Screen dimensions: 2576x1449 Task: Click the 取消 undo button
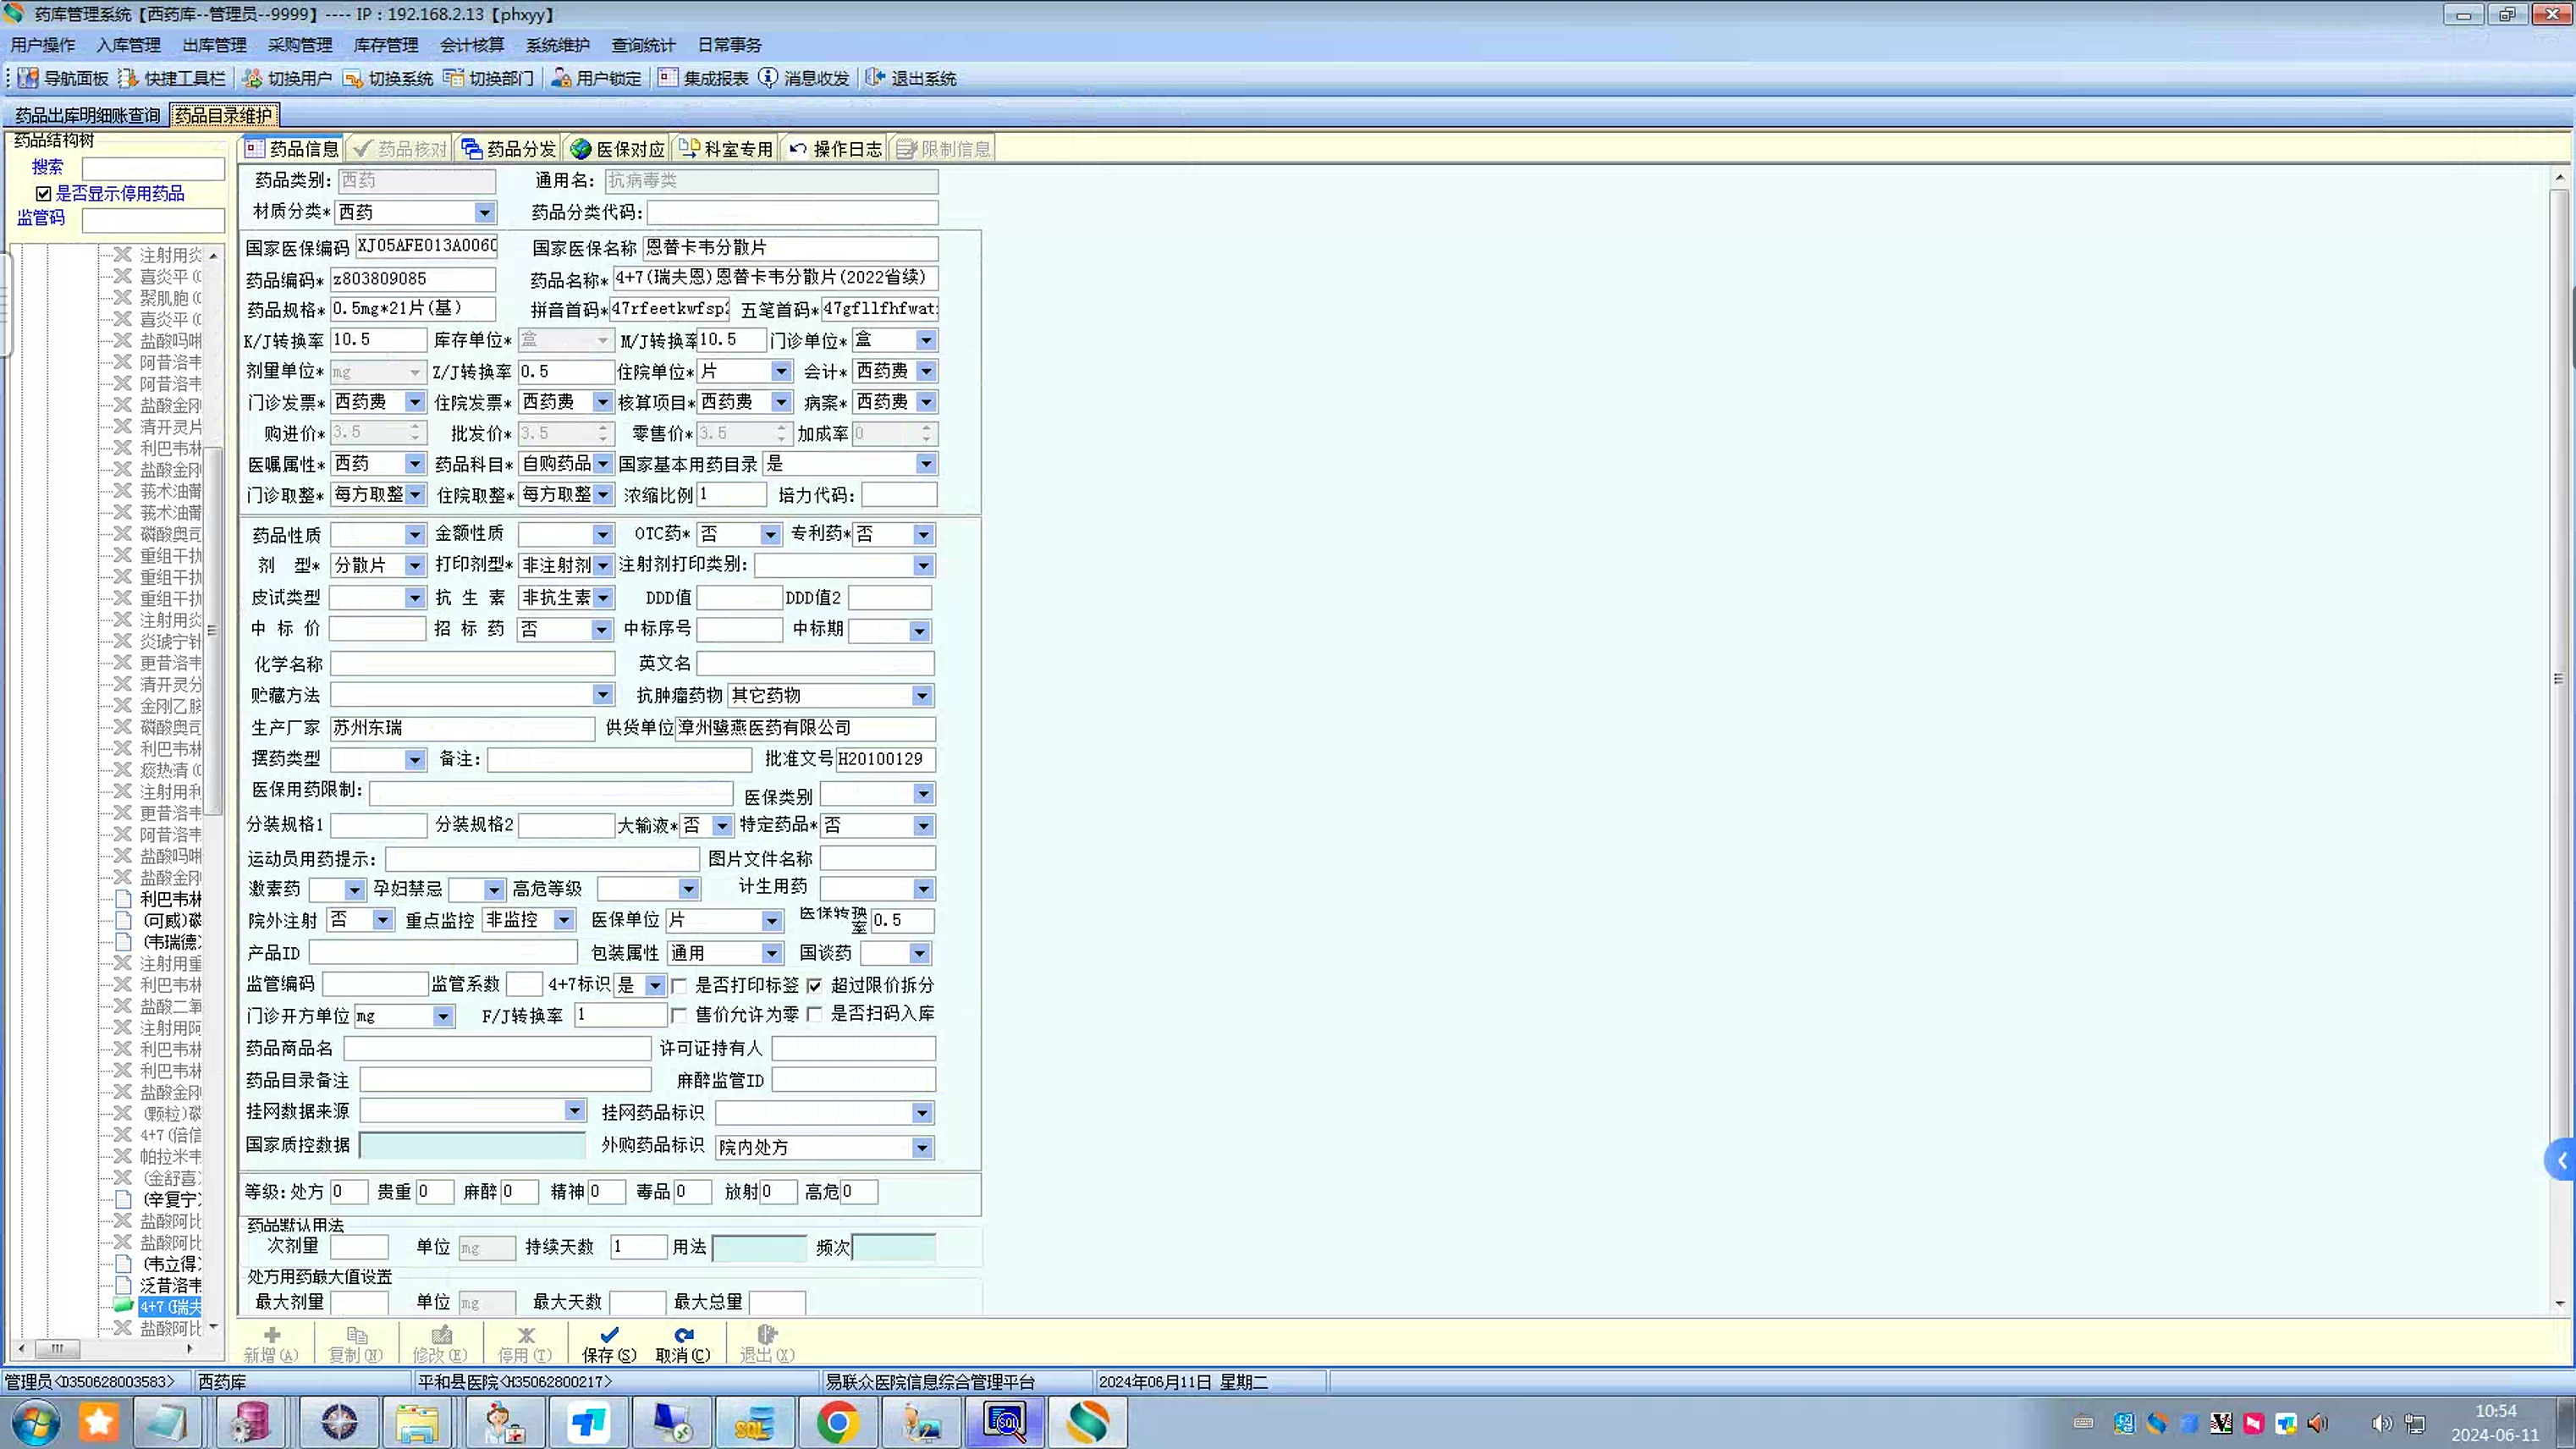pos(683,1343)
